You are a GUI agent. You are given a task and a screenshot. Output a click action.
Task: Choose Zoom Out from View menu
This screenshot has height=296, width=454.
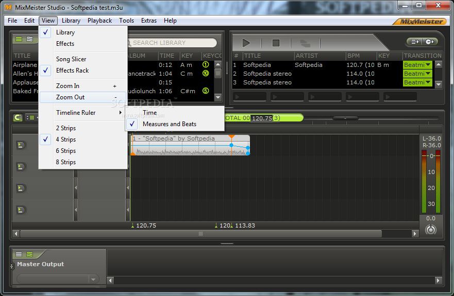[x=83, y=97]
